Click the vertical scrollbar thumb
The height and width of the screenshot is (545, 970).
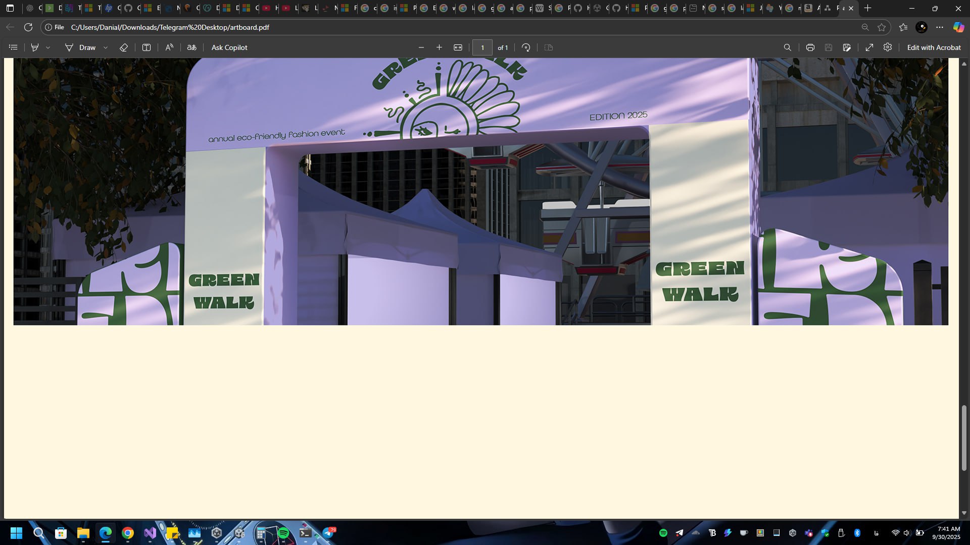964,438
